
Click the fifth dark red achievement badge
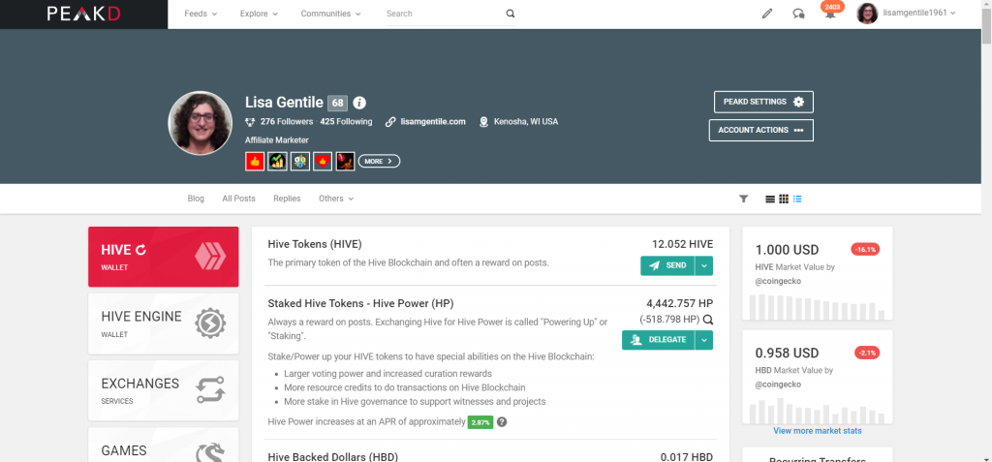(x=346, y=162)
